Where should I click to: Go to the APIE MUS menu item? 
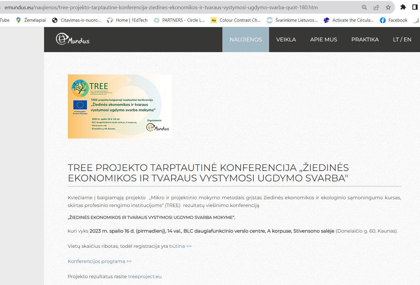click(x=324, y=40)
